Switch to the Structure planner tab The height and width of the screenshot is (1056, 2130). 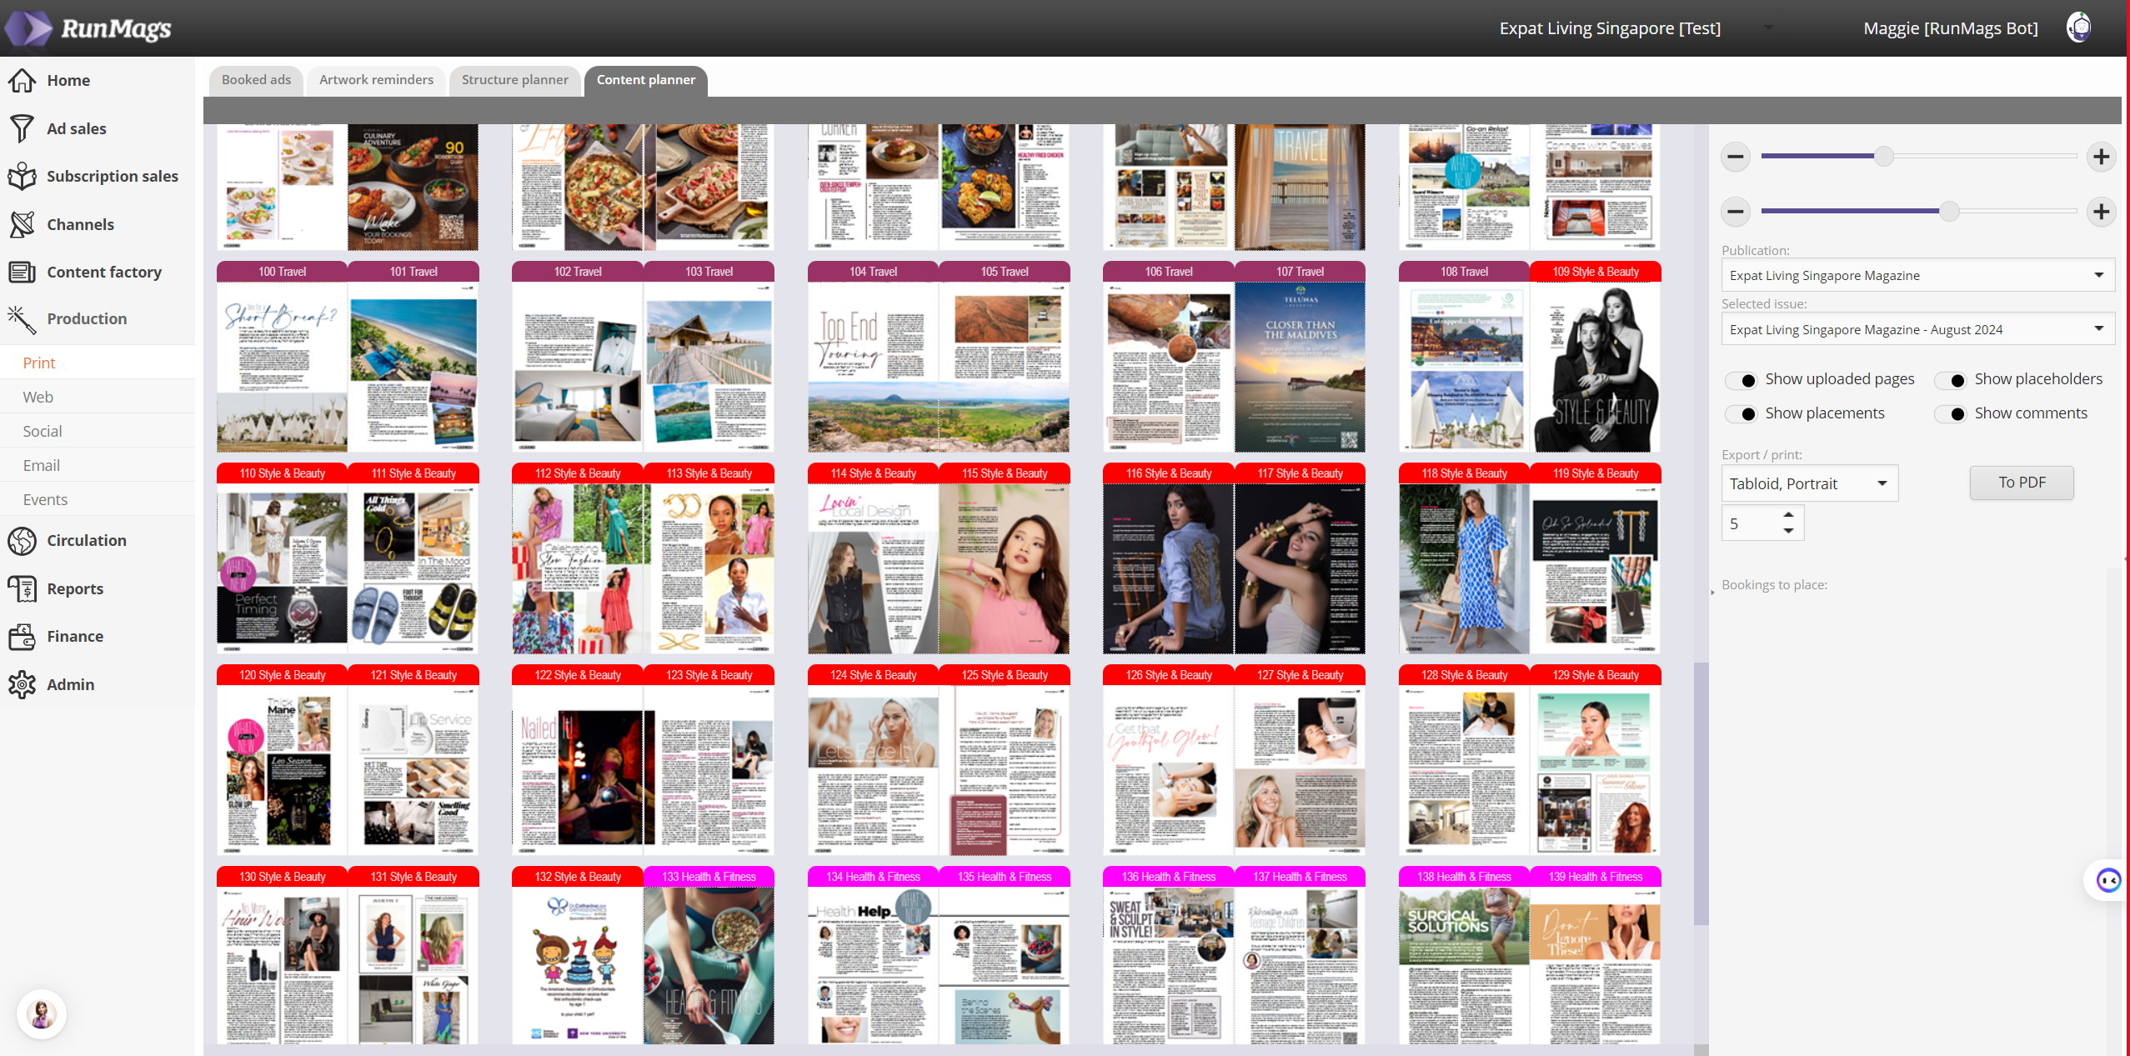tap(514, 80)
